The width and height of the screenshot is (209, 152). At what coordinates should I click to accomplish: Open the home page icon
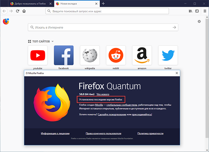click(24, 11)
